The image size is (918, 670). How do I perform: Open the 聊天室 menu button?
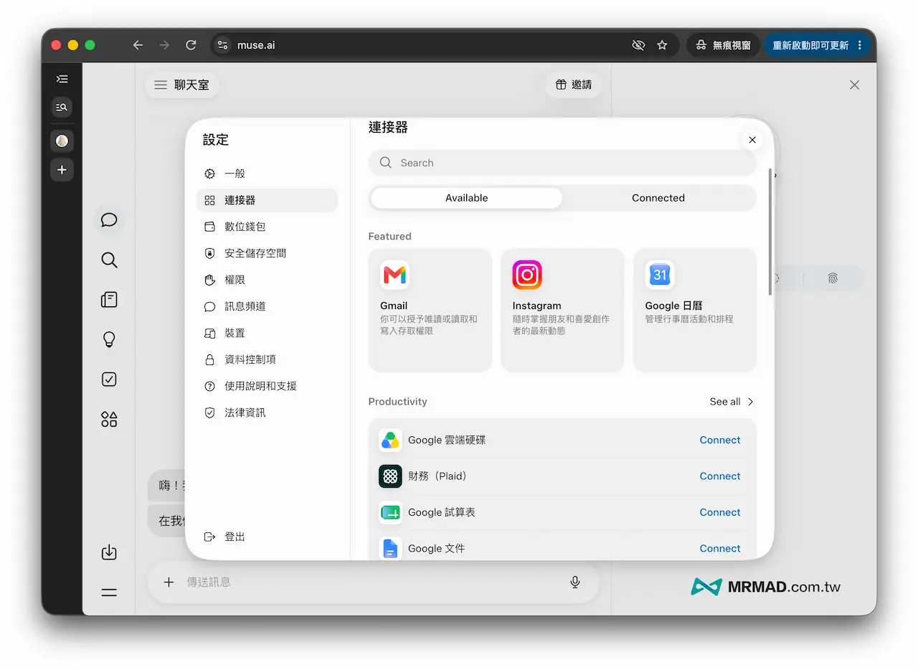coord(182,85)
